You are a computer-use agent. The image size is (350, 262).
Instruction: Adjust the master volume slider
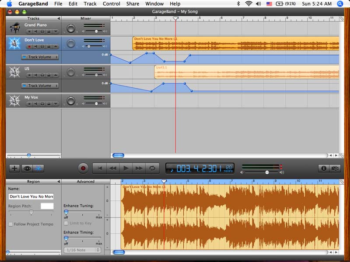(x=267, y=172)
